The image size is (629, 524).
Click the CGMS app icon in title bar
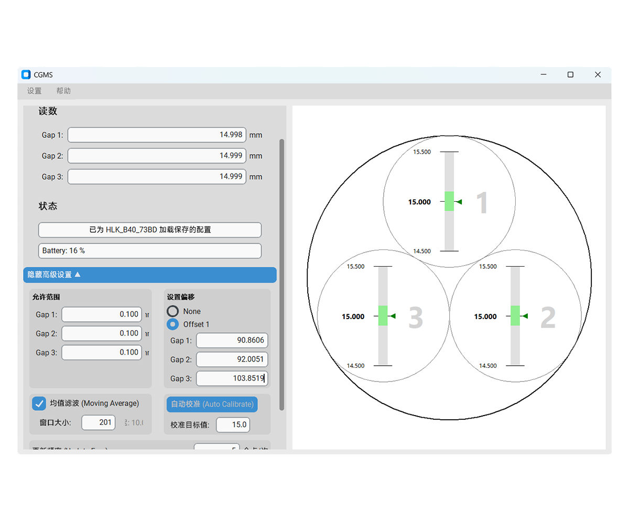pyautogui.click(x=26, y=75)
